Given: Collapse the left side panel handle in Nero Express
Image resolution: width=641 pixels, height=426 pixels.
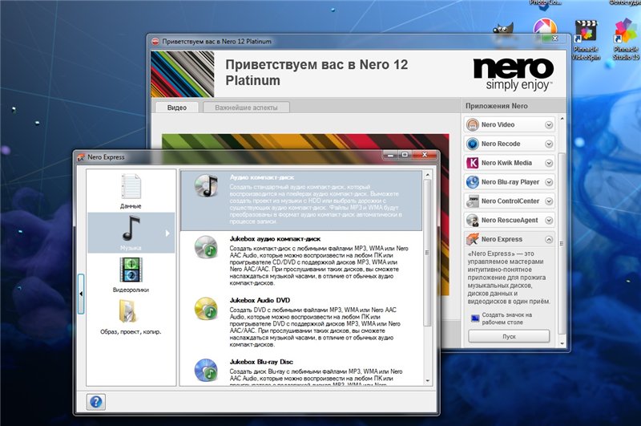Looking at the screenshot, I should pos(81,294).
